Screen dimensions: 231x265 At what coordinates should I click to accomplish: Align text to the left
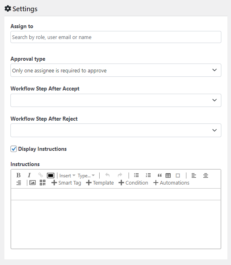194,176
